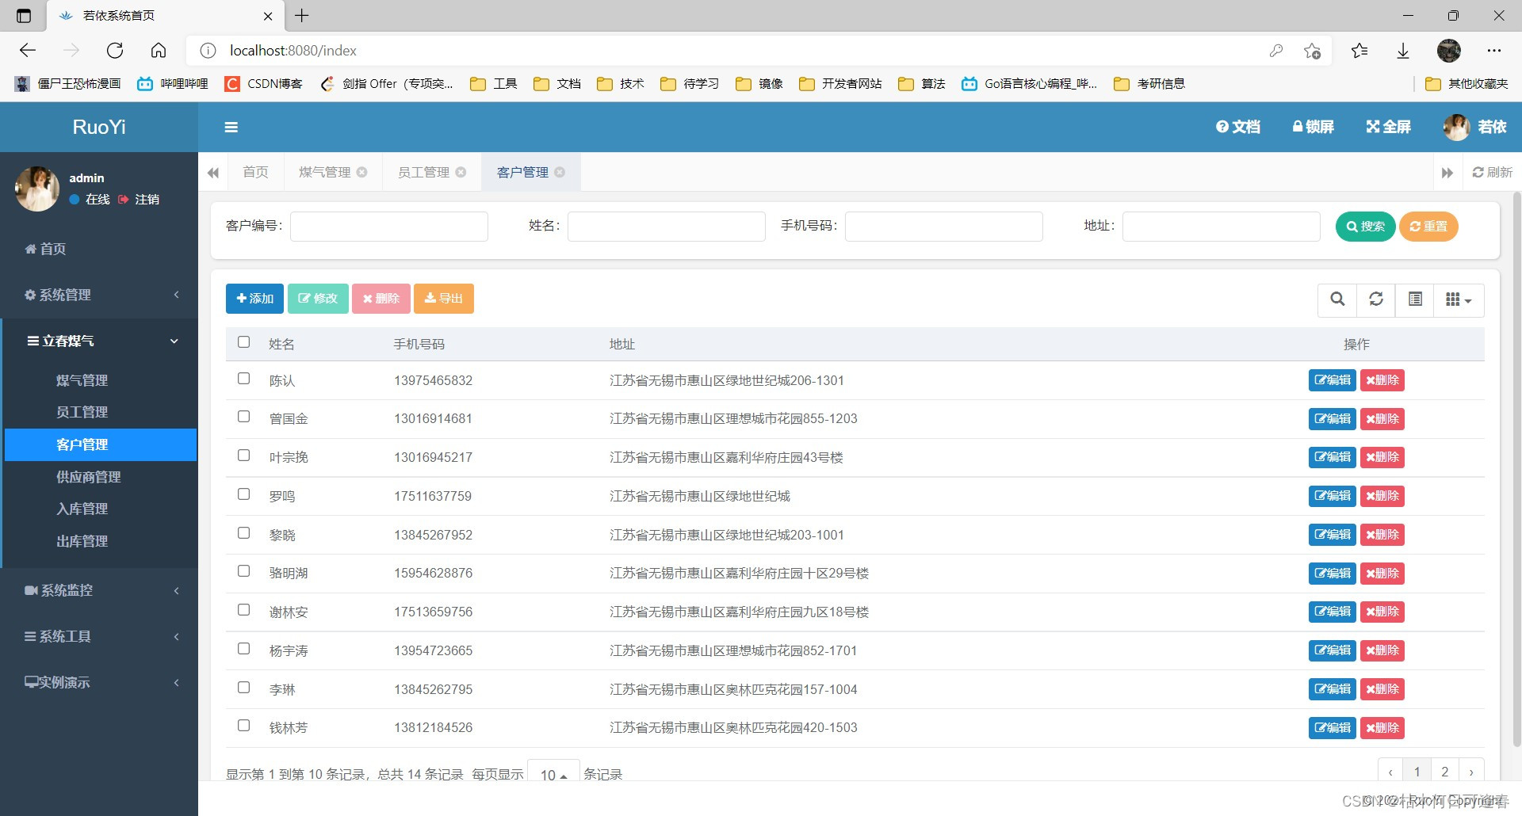Open the browser profile avatar
The image size is (1522, 816).
coord(1449,51)
